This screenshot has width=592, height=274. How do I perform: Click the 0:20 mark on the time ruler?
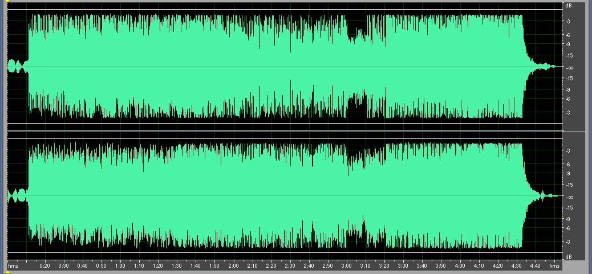(44, 266)
